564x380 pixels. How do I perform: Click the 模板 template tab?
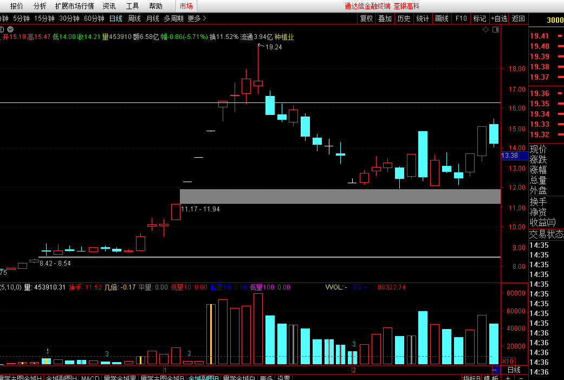click(491, 377)
